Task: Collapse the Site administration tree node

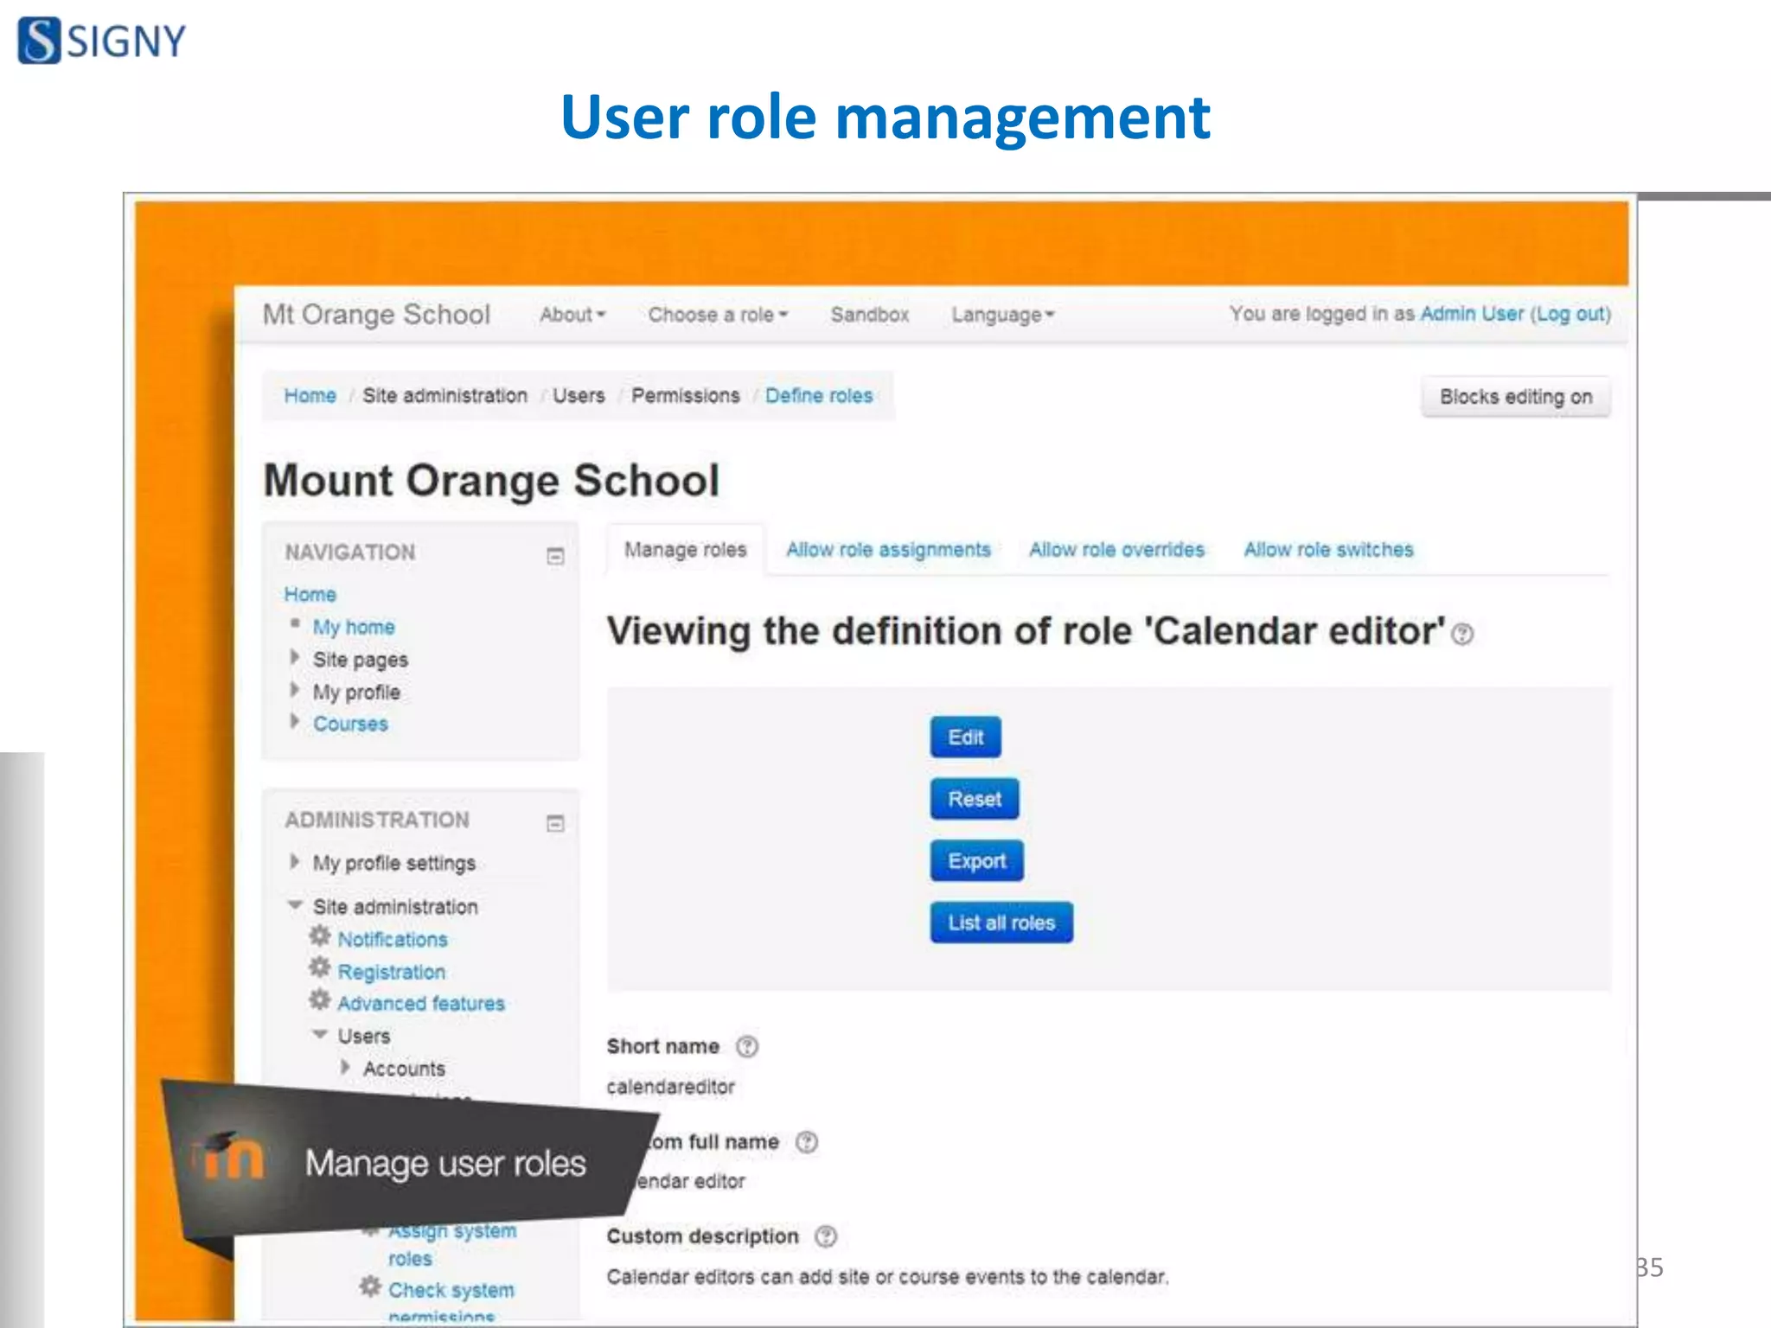Action: pos(295,905)
